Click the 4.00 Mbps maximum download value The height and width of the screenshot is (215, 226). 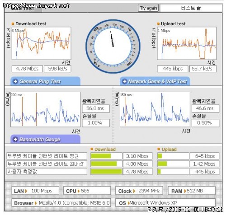137,164
